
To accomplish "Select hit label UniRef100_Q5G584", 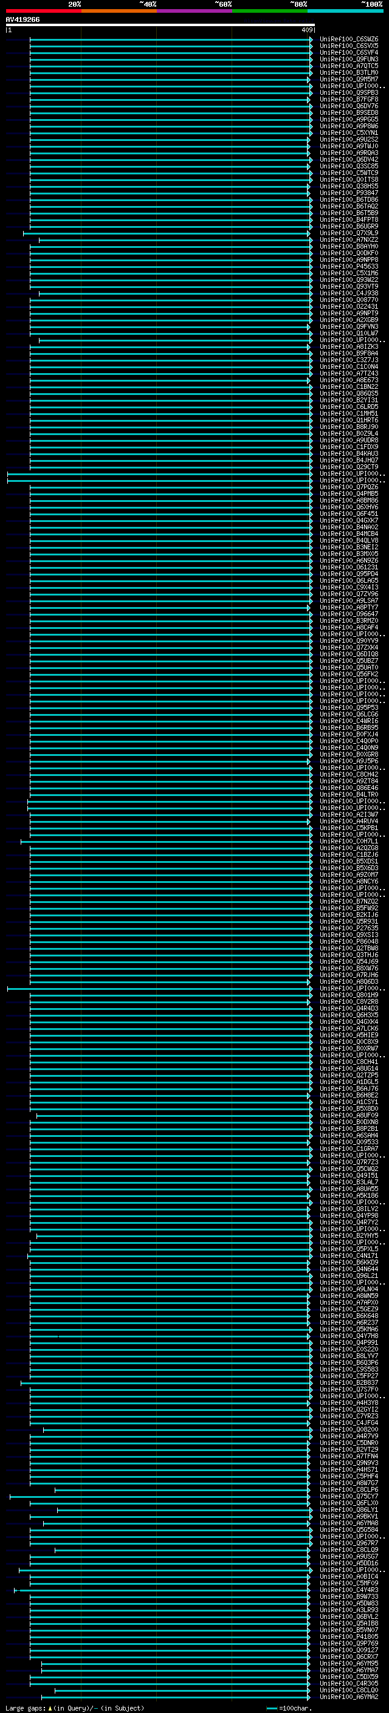I will pos(349,1529).
